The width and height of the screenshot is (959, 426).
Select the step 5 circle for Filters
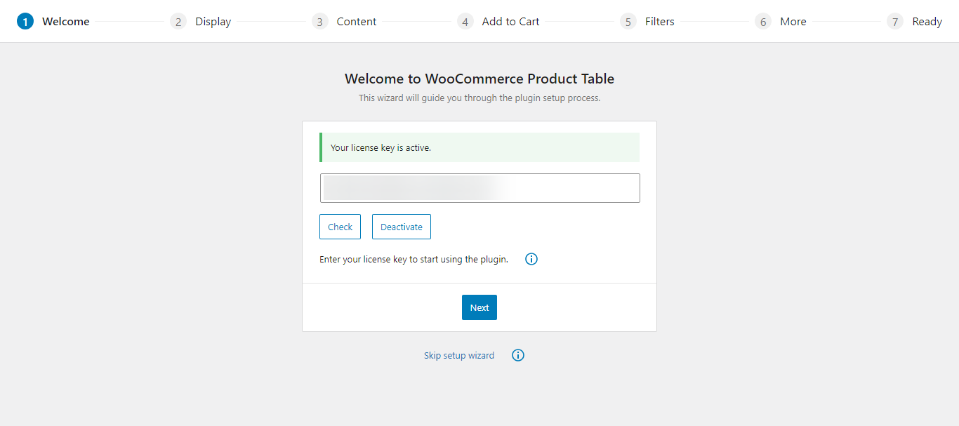pos(628,22)
